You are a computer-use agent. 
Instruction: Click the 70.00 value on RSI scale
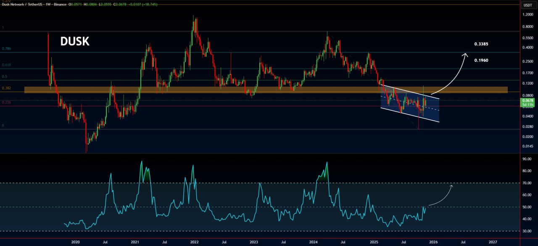[x=527, y=183]
